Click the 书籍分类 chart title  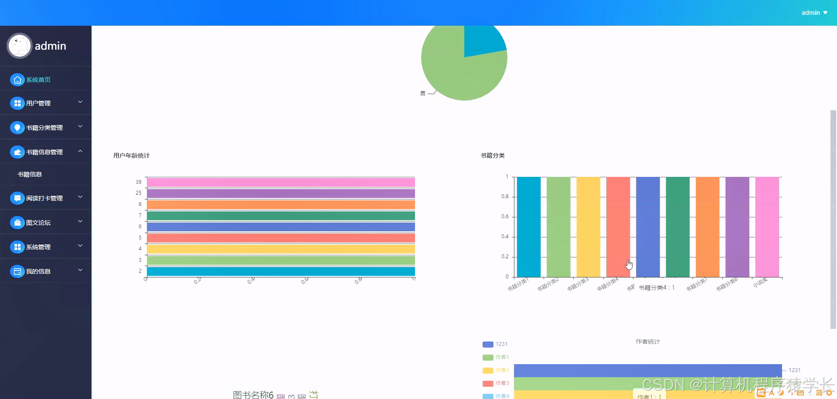493,156
